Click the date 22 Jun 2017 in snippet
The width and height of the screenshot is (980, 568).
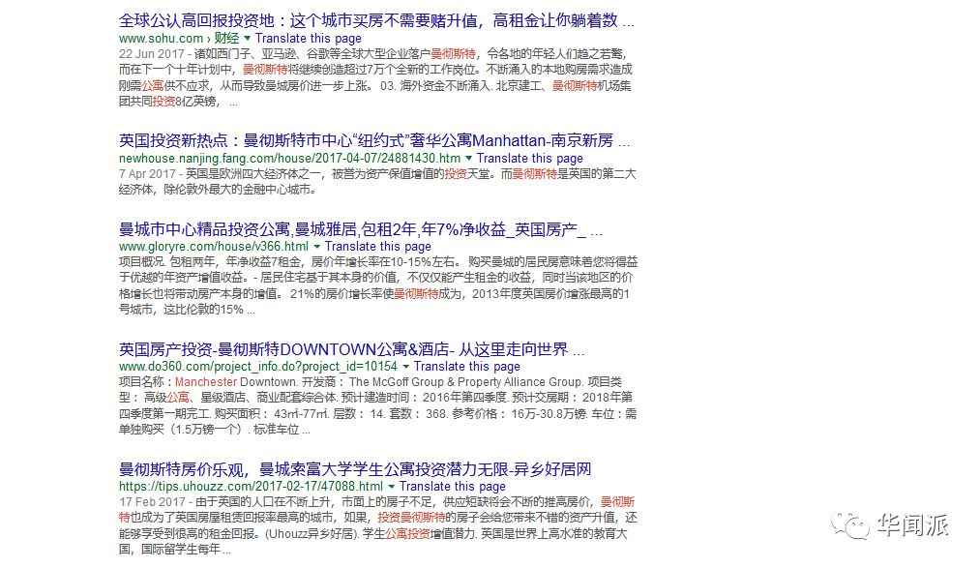point(151,54)
